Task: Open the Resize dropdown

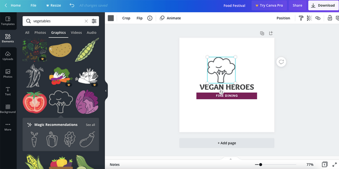Action: click(53, 5)
